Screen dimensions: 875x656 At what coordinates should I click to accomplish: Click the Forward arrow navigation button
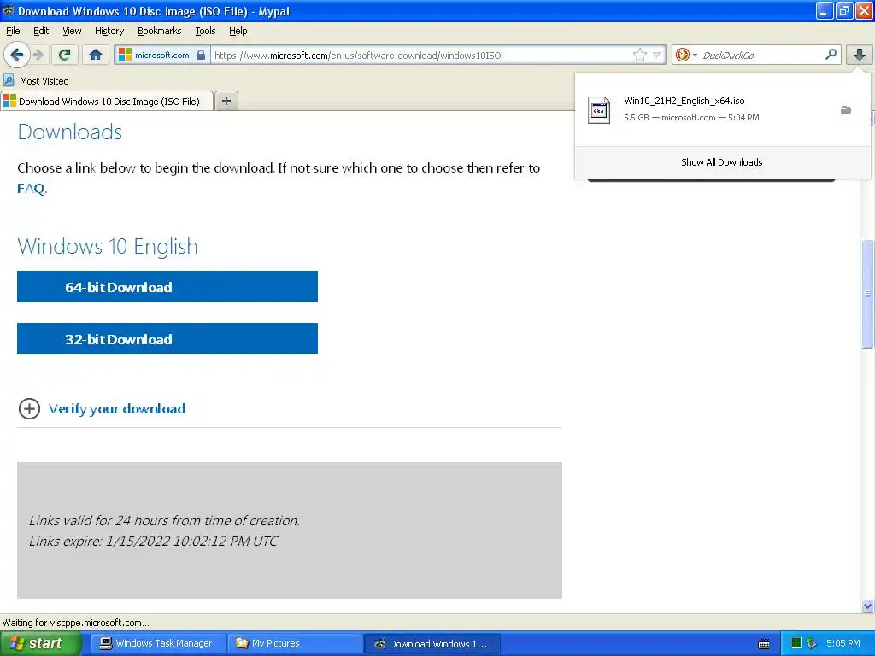pos(38,55)
